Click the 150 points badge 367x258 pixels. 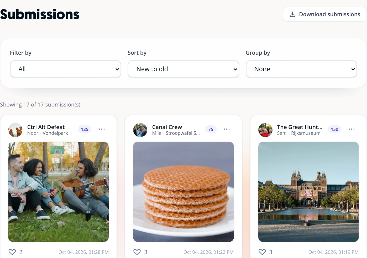(334, 129)
